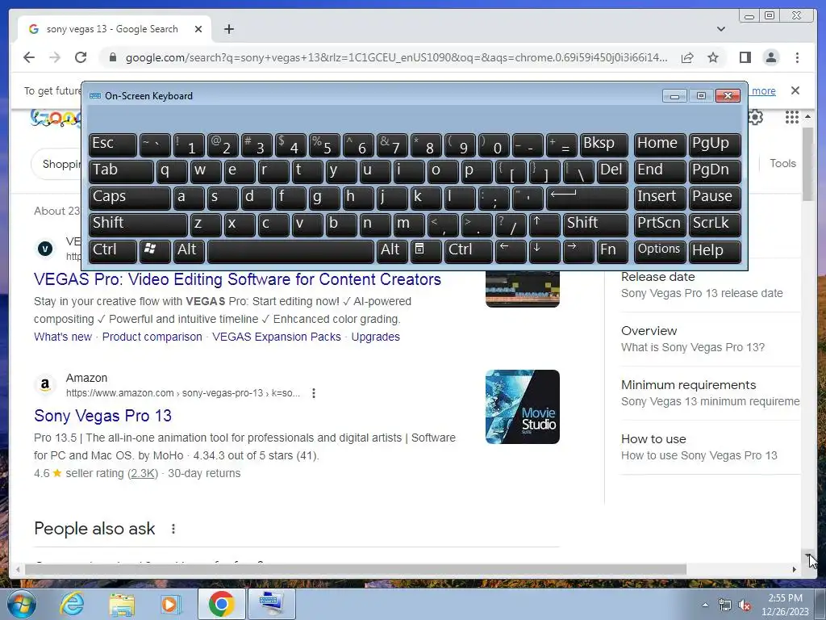Toggle right Shift key on keyboard

(x=595, y=224)
